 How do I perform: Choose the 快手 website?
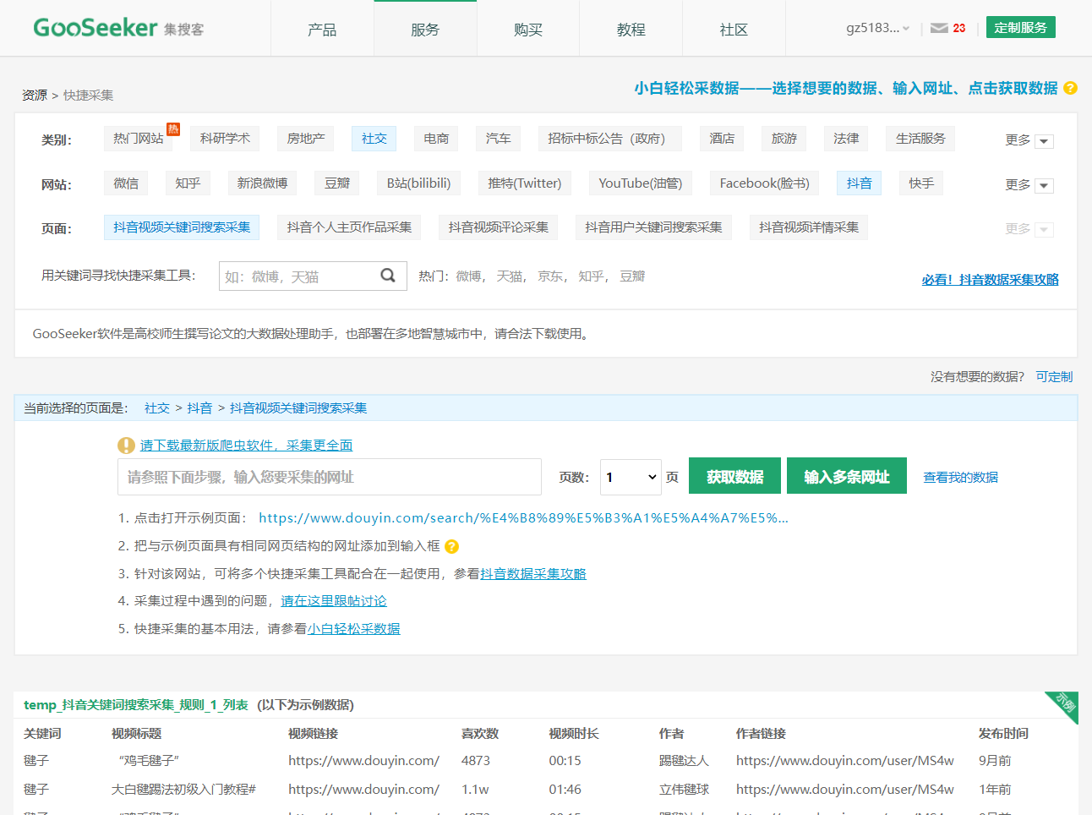[921, 183]
